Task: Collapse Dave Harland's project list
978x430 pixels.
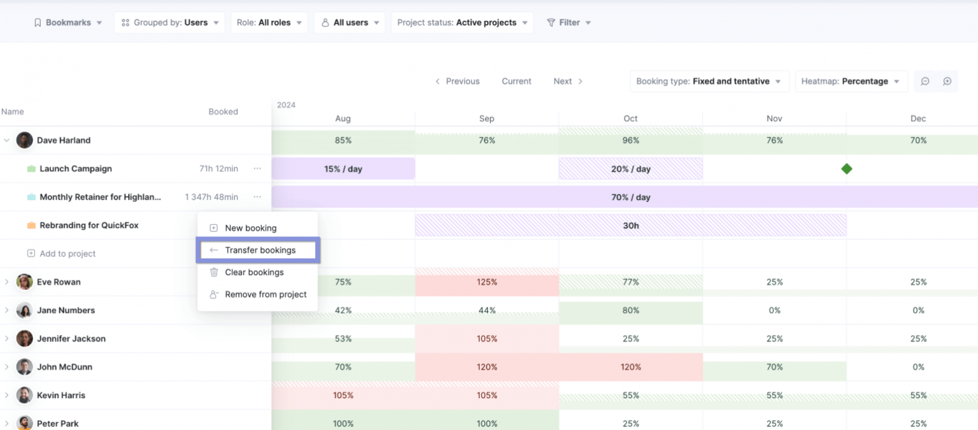Action: (x=7, y=140)
